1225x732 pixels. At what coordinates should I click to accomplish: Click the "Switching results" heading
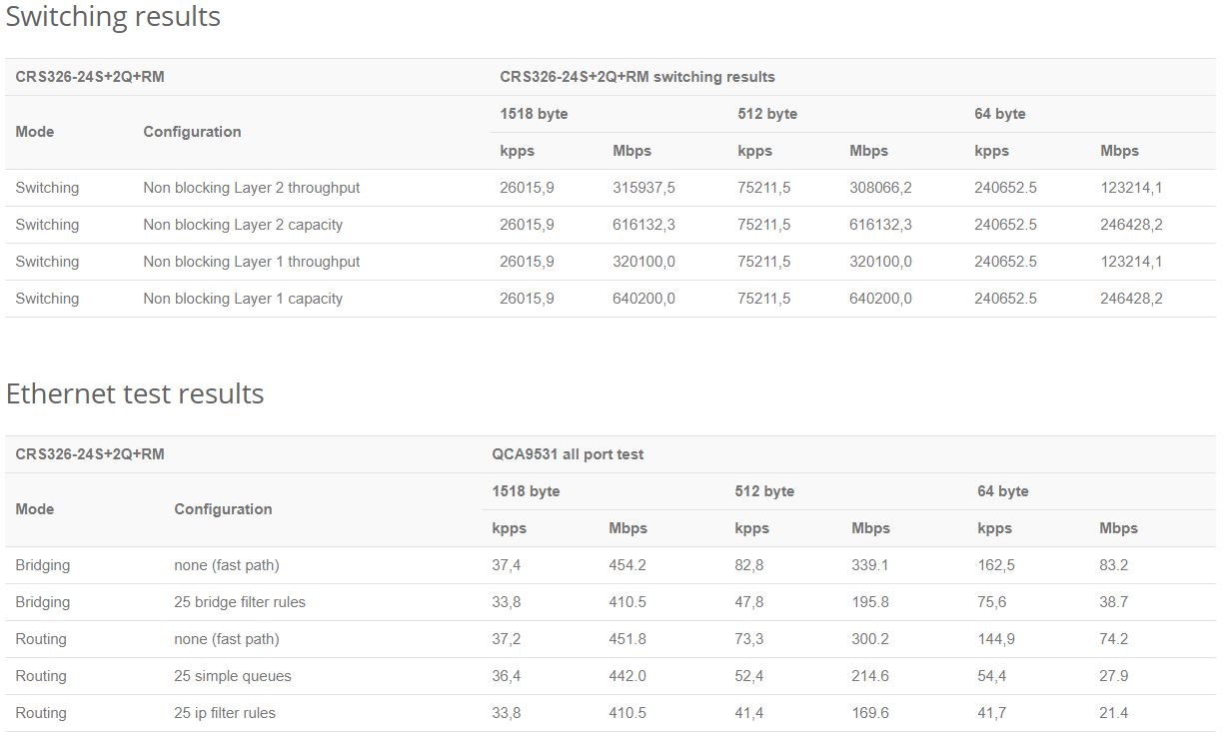pyautogui.click(x=113, y=17)
